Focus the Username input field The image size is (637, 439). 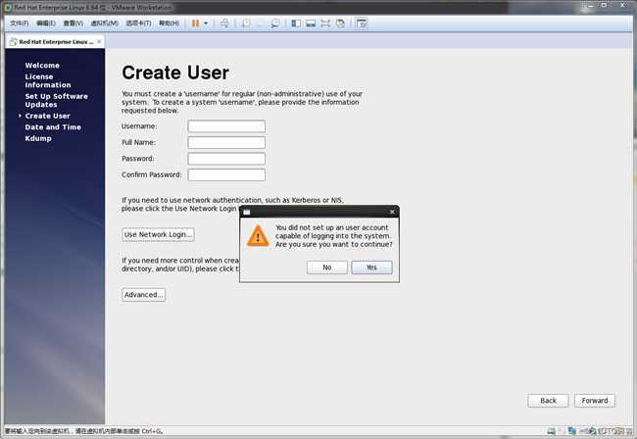coord(226,126)
